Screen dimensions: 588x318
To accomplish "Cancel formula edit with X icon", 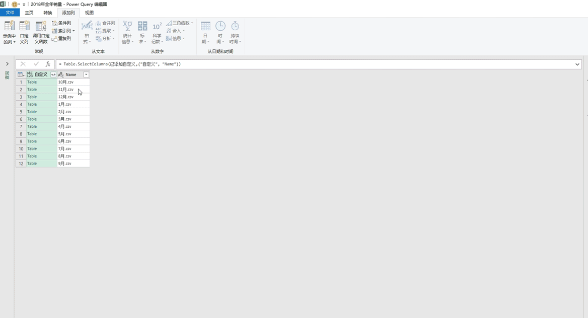I will coord(23,64).
